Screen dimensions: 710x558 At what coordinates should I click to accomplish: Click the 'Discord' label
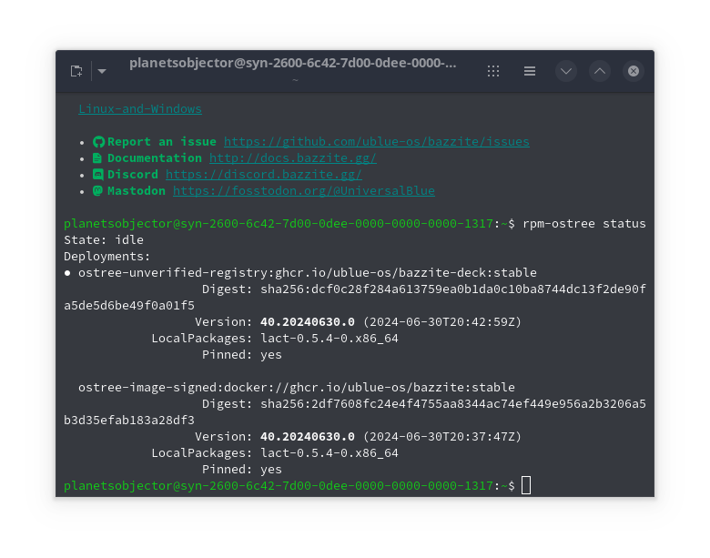point(133,175)
